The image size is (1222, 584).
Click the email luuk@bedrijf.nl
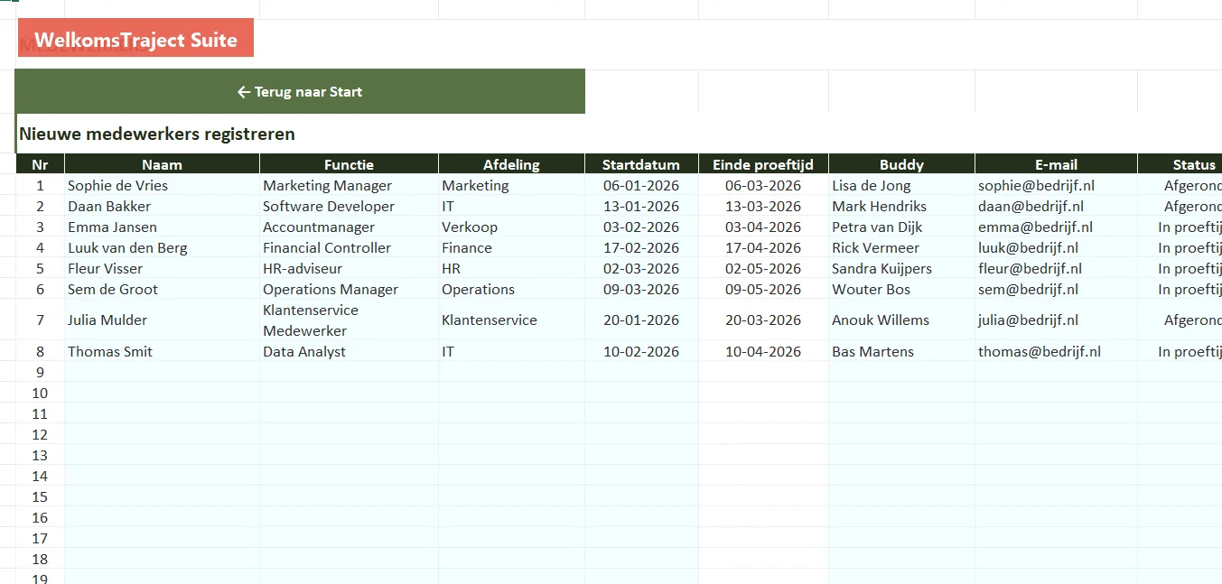pos(1057,247)
